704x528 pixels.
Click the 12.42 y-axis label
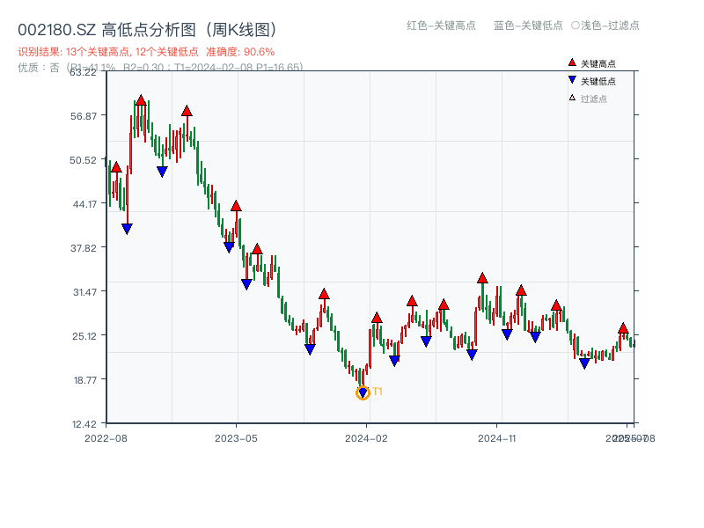(84, 424)
